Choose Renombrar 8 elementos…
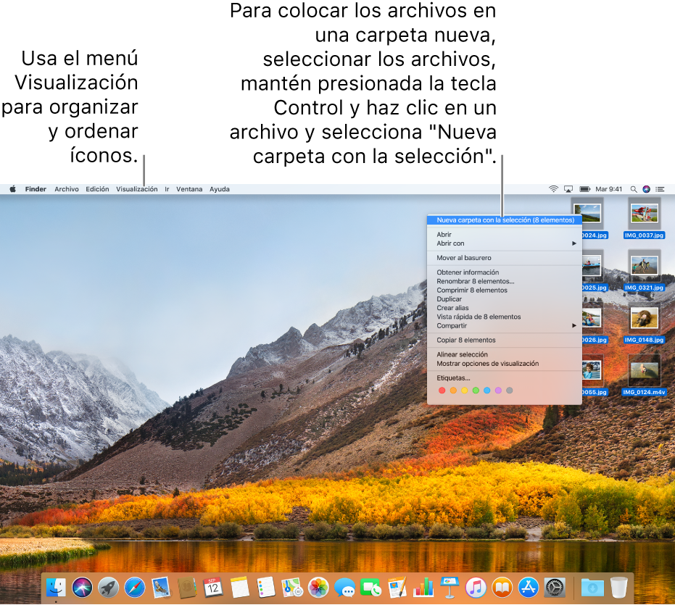 [505, 281]
